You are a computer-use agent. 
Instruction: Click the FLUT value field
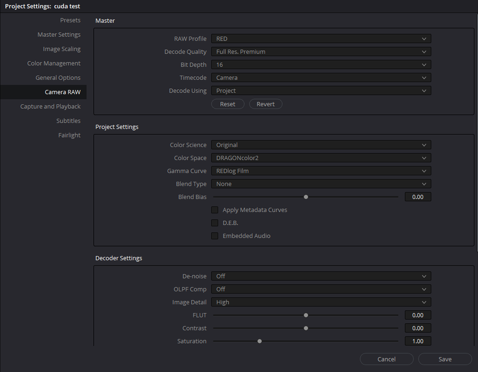[x=418, y=315]
